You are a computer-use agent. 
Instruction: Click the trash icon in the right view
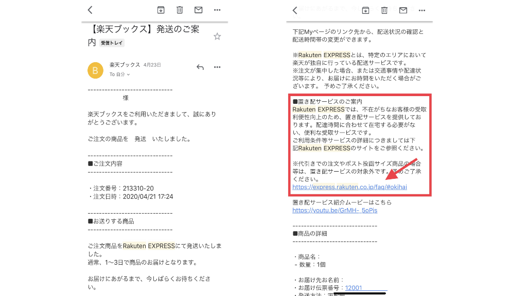(384, 10)
